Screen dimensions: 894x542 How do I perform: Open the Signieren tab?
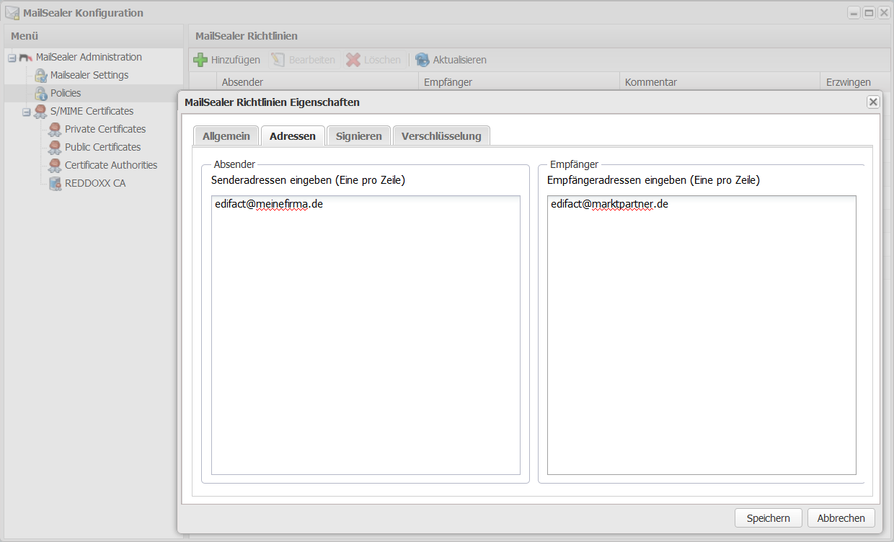tap(358, 135)
